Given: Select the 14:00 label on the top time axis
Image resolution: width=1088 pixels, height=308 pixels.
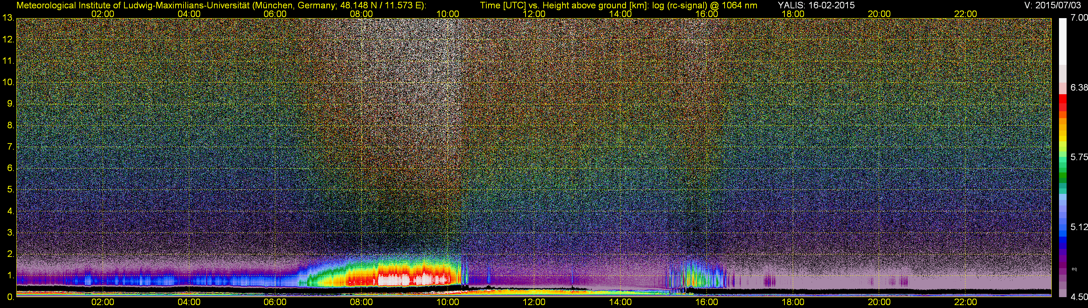Looking at the screenshot, I should pos(620,14).
